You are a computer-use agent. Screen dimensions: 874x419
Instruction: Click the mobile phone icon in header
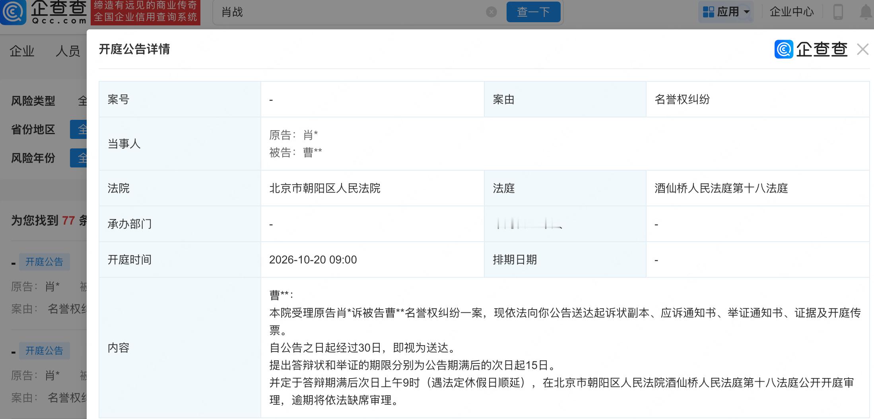[838, 12]
